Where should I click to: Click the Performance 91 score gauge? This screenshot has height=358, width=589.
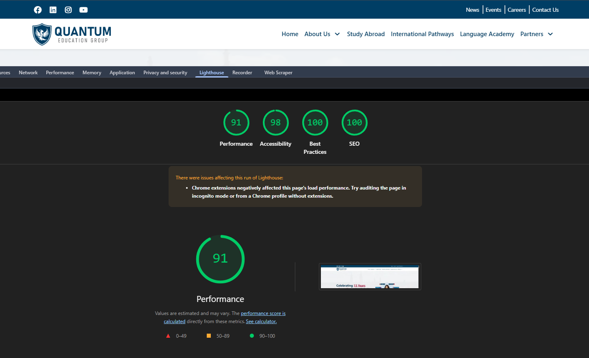(236, 123)
